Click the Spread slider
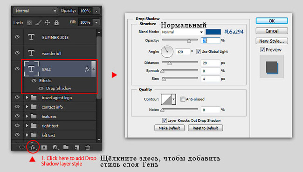The width and height of the screenshot is (303, 172). (x=180, y=70)
